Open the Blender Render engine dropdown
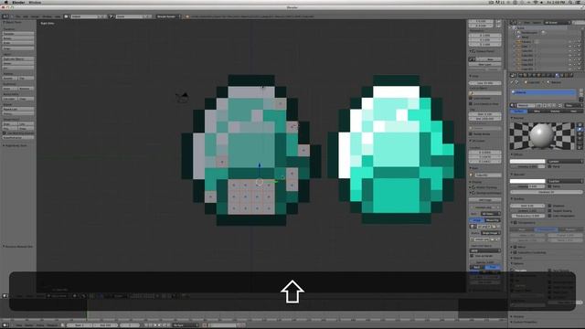The width and height of the screenshot is (585, 329). [x=168, y=16]
